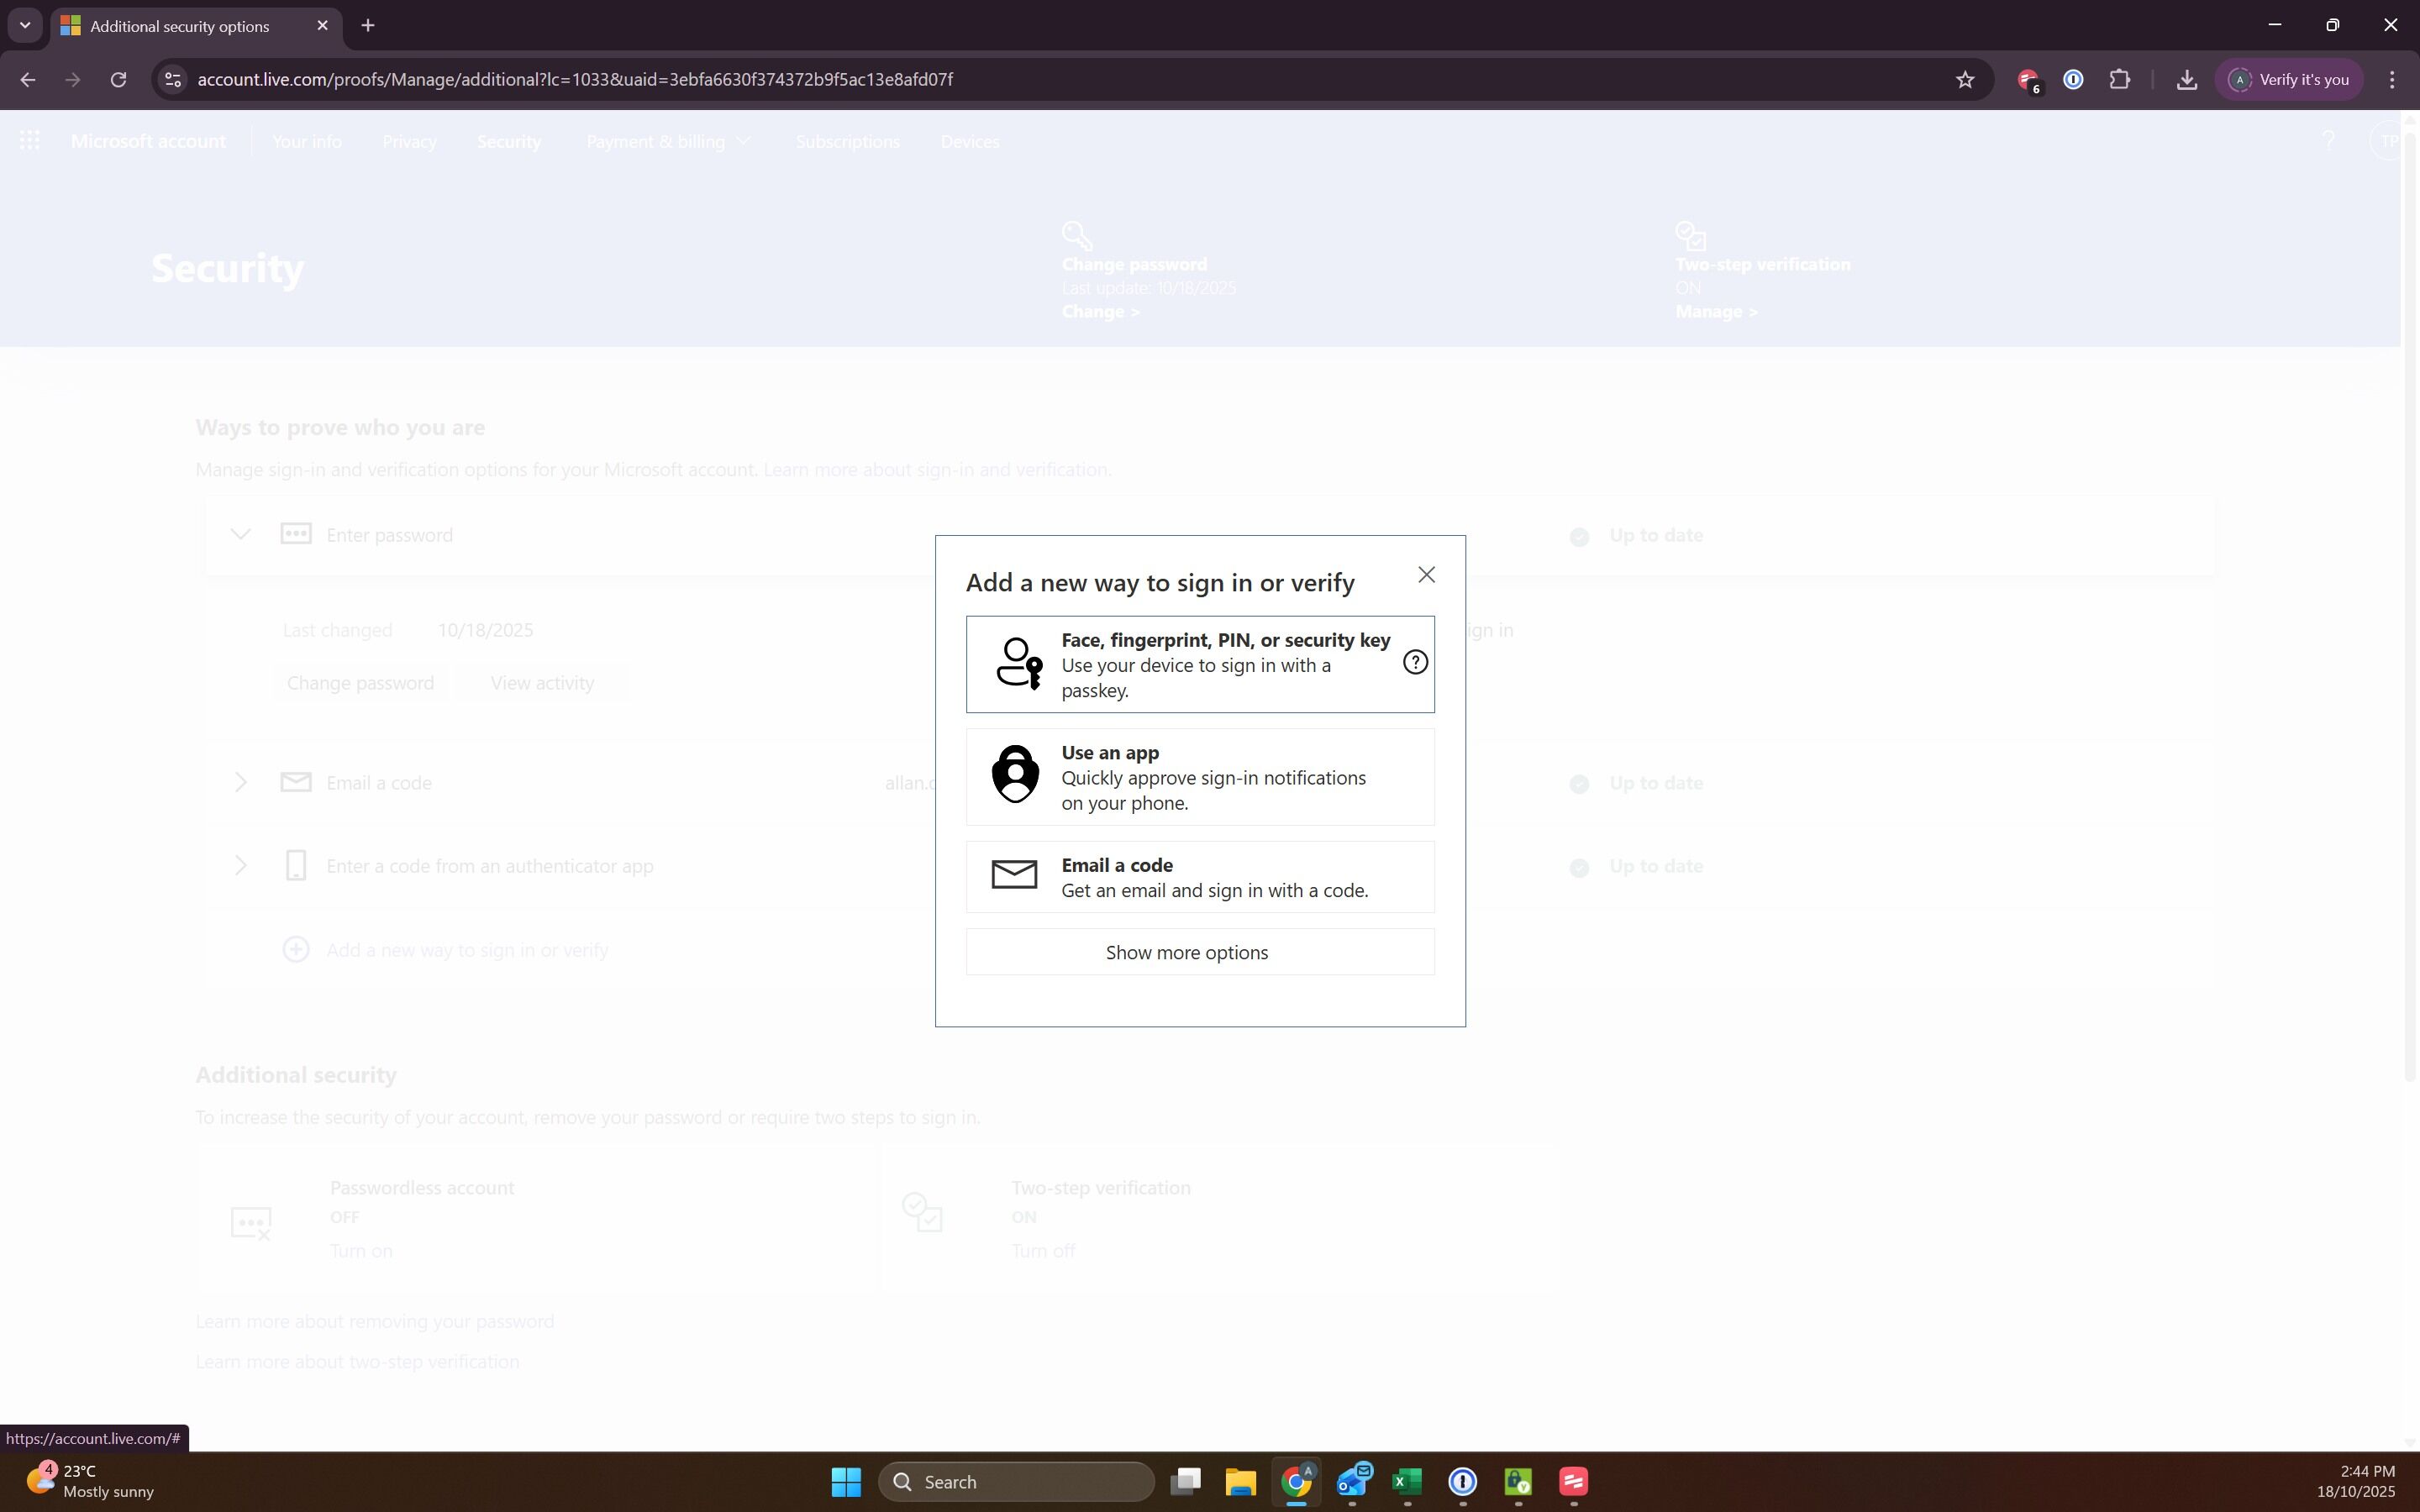Screen dimensions: 2420x1512
Task: Click Show more options button
Action: (1200, 952)
